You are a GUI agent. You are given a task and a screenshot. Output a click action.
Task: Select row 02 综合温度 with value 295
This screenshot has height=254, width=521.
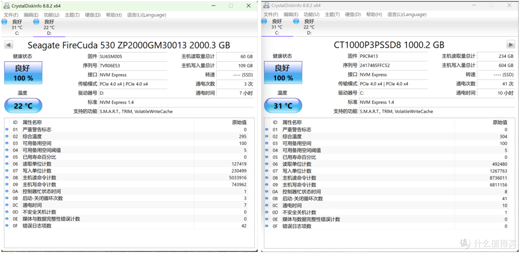tap(126, 136)
